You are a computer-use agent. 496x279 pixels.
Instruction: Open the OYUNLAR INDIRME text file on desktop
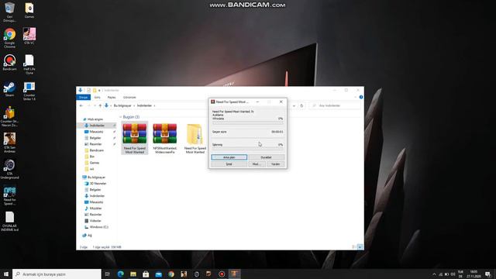click(x=10, y=222)
